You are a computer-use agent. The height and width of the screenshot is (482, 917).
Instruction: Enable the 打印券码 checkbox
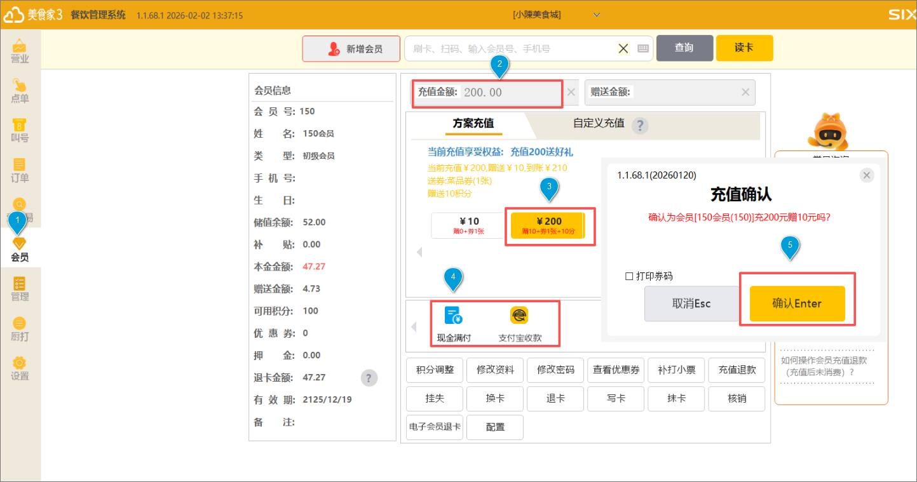click(x=629, y=276)
